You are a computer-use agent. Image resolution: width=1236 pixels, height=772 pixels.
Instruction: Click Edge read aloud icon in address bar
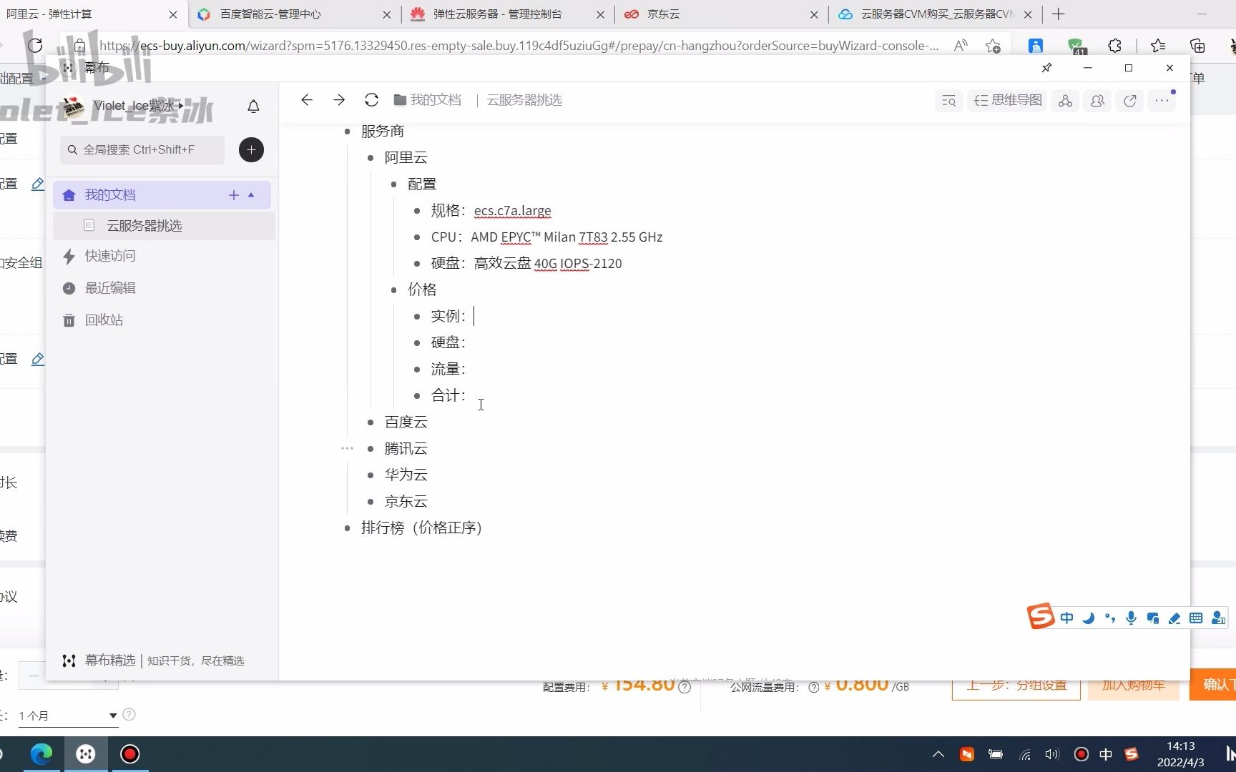pyautogui.click(x=961, y=46)
